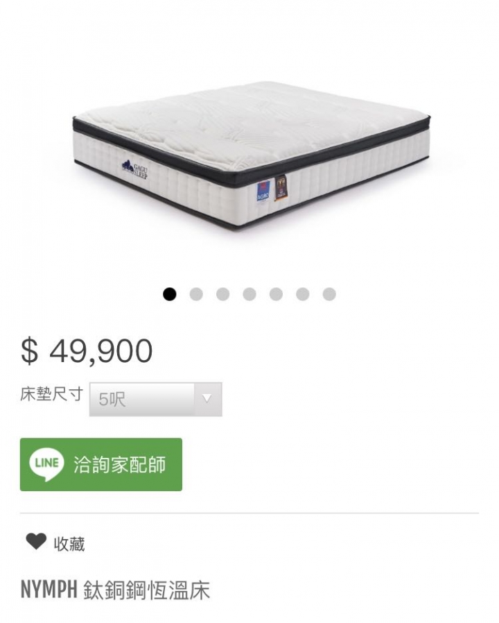Click the blue label tag on mattress
Screen dimensions: 499x623
click(263, 191)
